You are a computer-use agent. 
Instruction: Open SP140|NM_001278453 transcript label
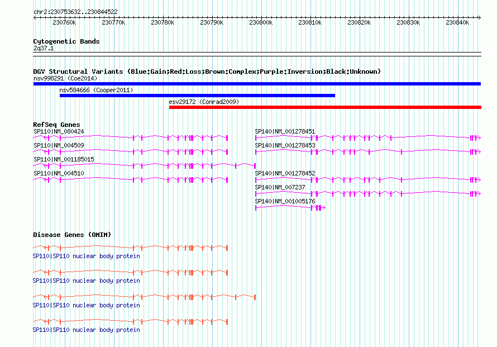[285, 145]
